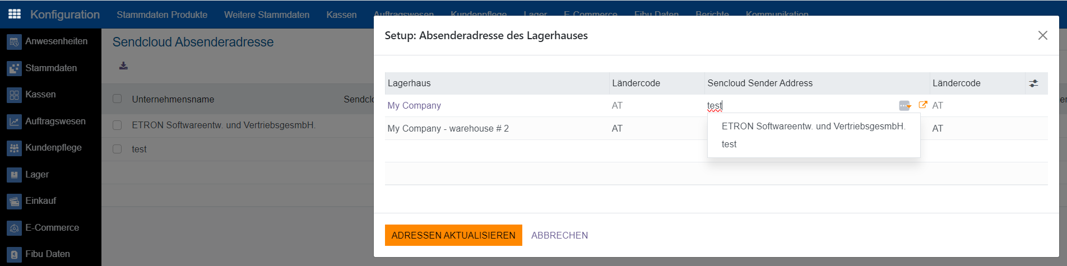This screenshot has width=1067, height=266.
Task: Select ETRON Softwareentw. und VertriebsgesmbH. suggestion
Action: (x=813, y=127)
